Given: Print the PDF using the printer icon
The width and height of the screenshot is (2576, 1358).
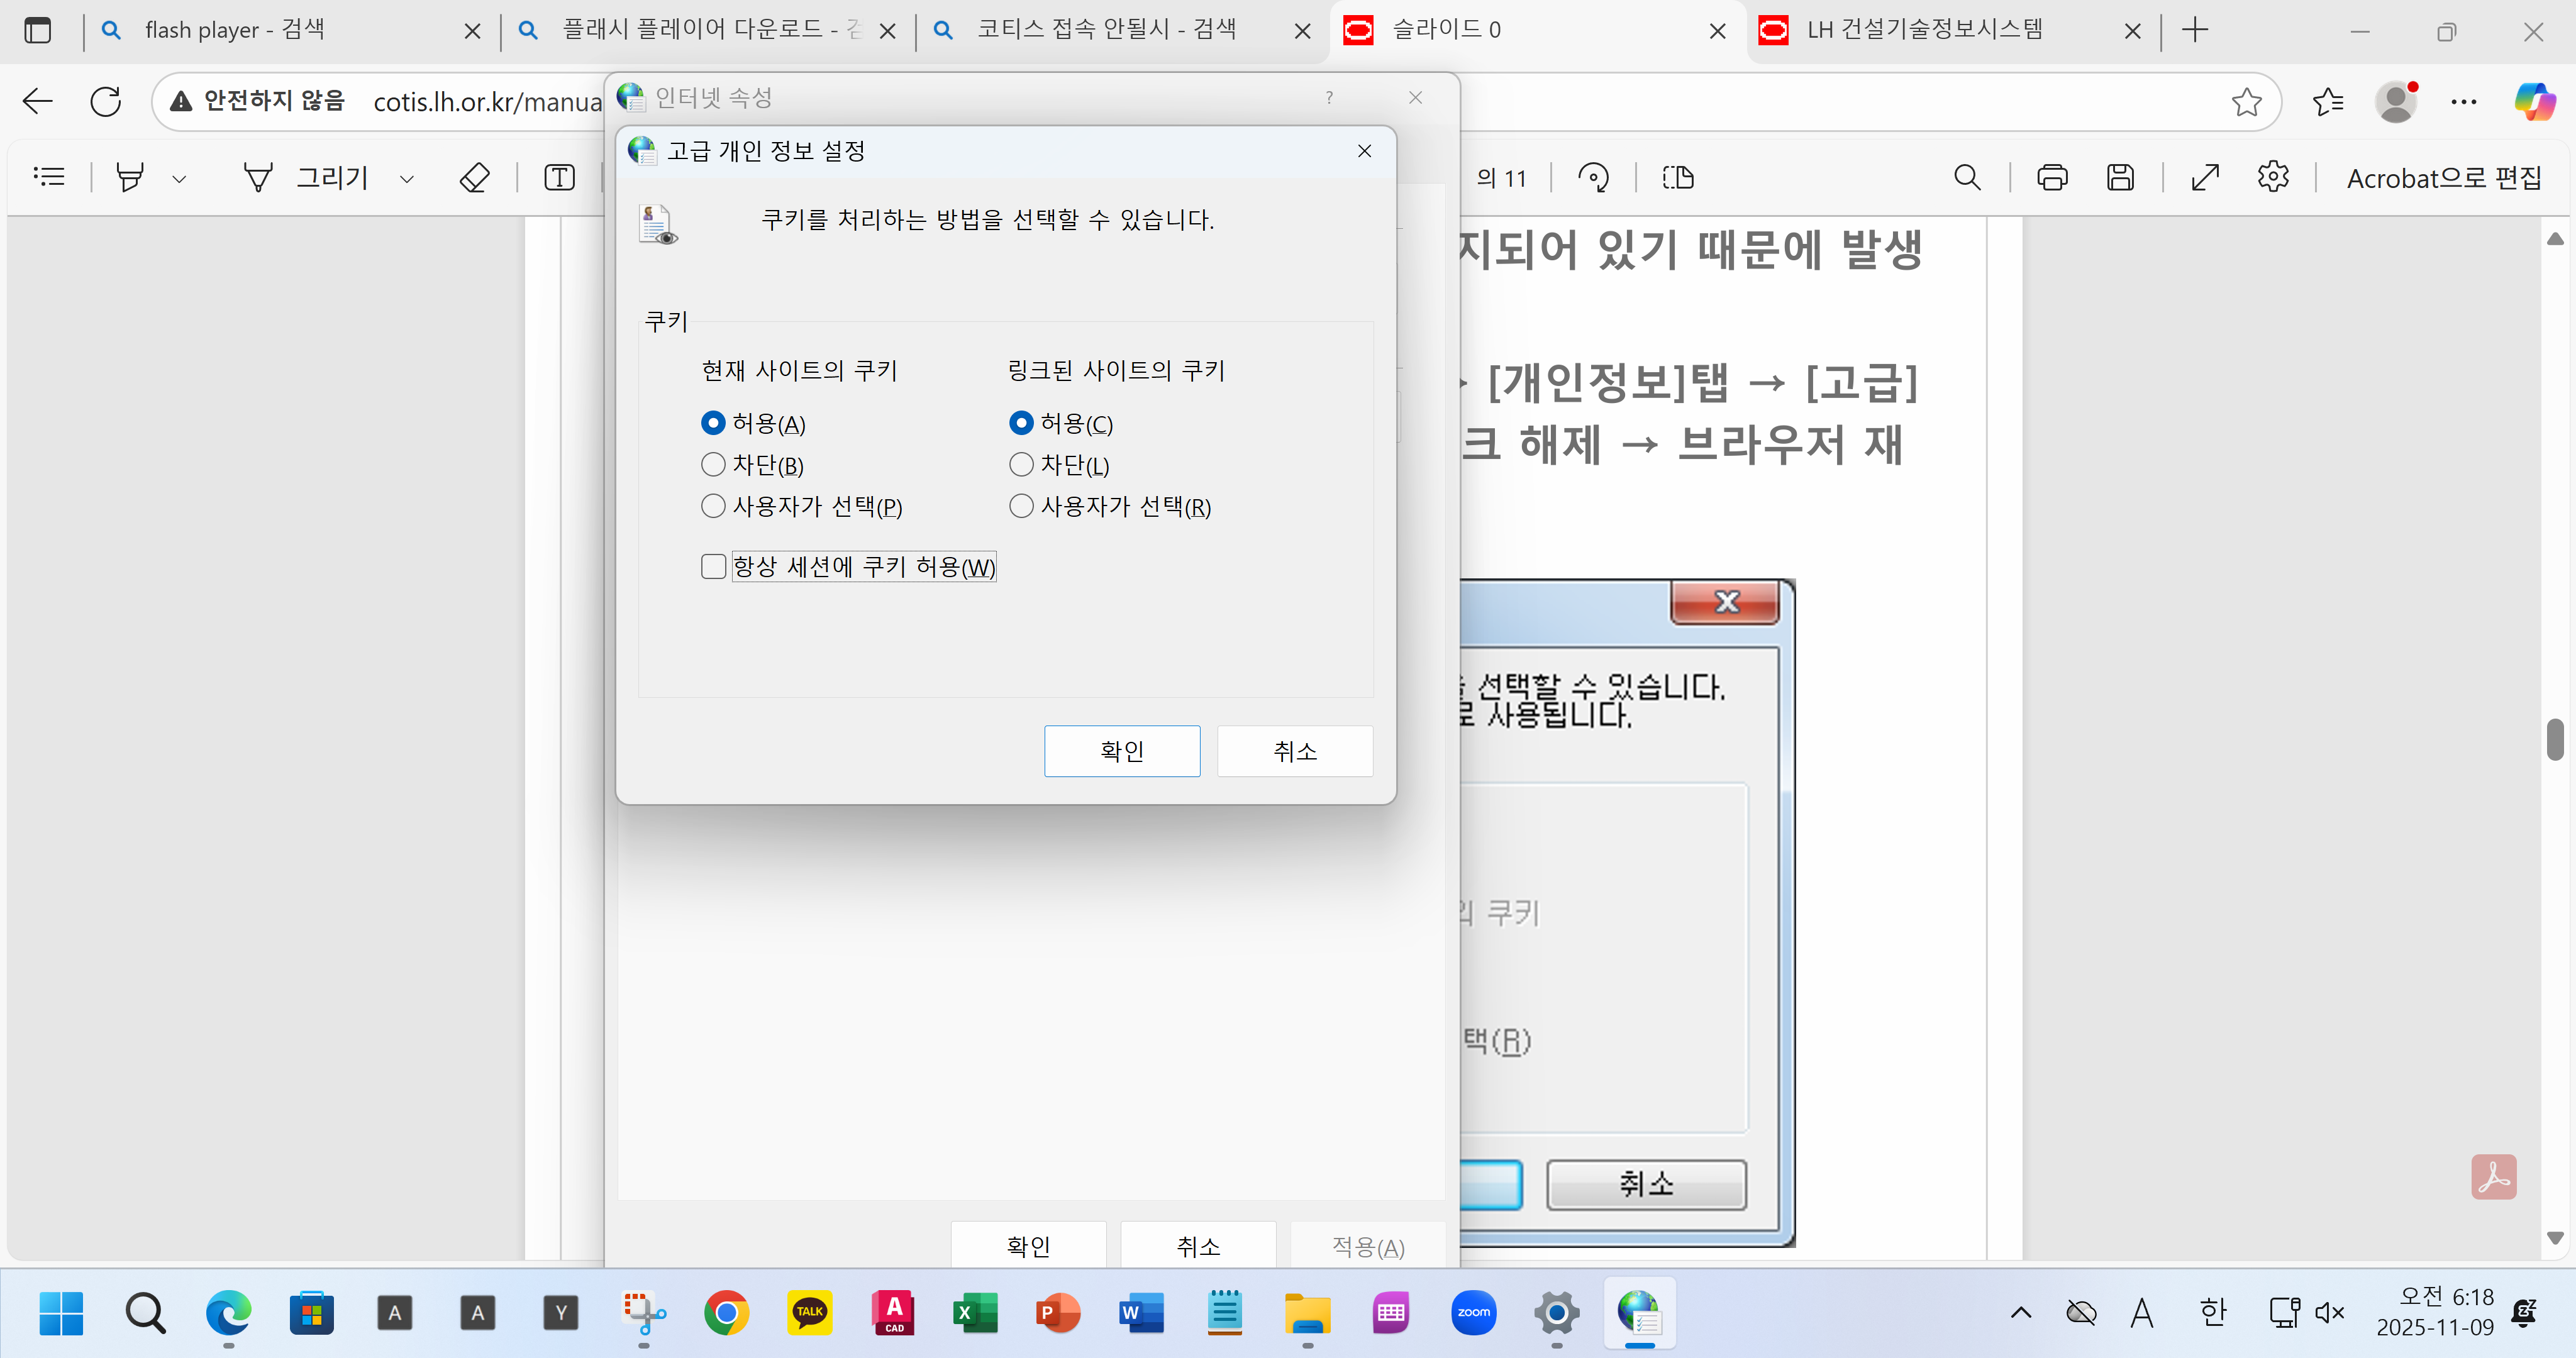Looking at the screenshot, I should [x=2052, y=178].
